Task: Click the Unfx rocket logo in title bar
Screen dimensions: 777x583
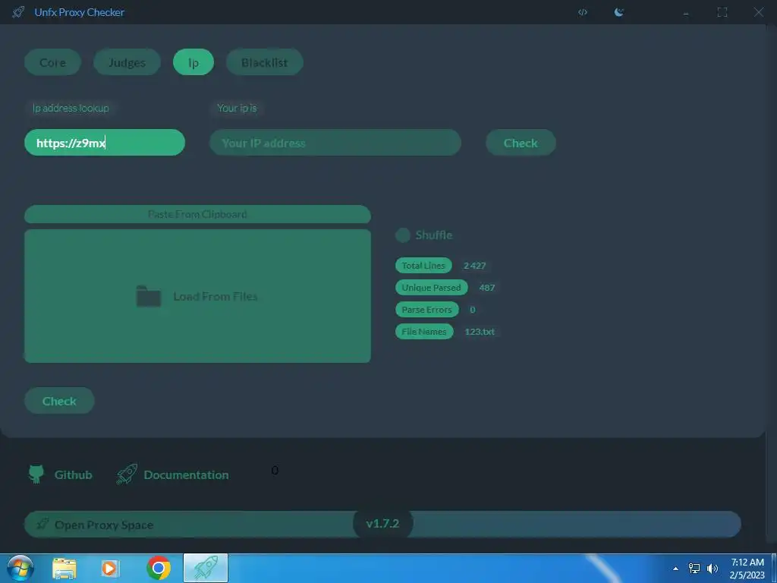Action: [x=18, y=12]
